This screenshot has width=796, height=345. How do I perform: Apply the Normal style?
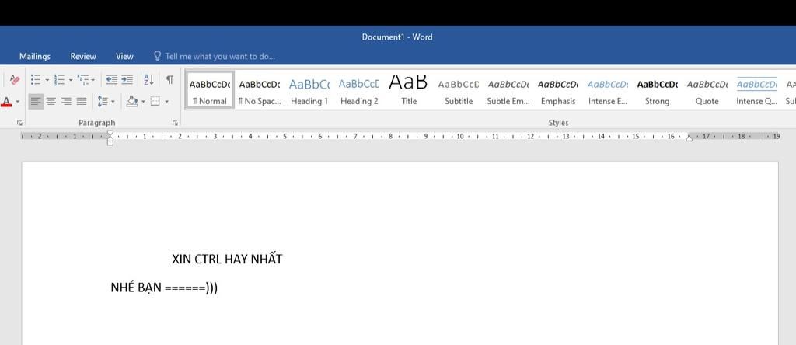(x=210, y=90)
